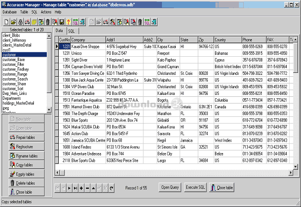Viewport: 301px width, 207px height.
Task: Click the SQL icon in the second toolbar group
Action: pyautogui.click(x=147, y=22)
